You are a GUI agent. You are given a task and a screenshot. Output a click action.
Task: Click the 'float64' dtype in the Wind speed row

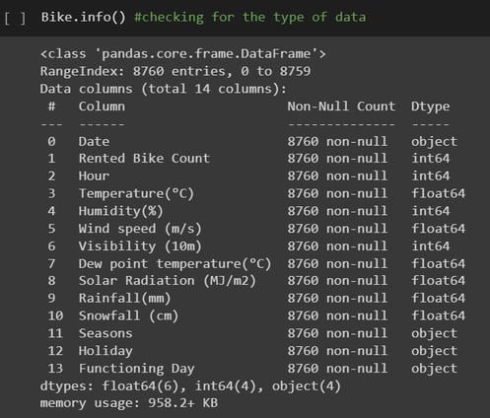[x=438, y=229]
